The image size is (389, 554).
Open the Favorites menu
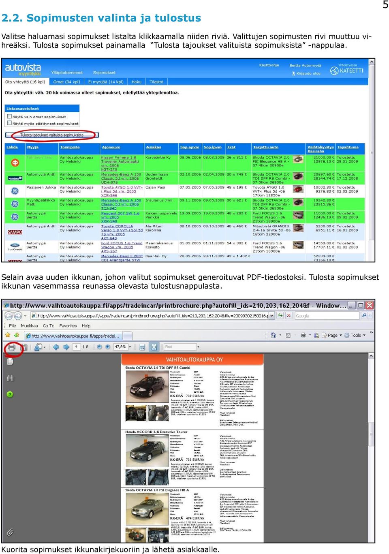point(68,325)
